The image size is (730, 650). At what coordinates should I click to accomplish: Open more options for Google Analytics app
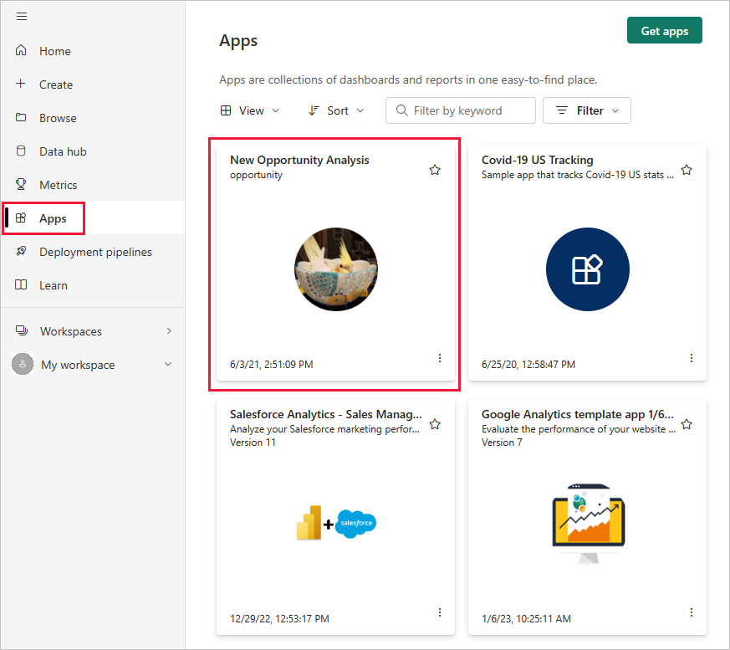click(x=692, y=612)
